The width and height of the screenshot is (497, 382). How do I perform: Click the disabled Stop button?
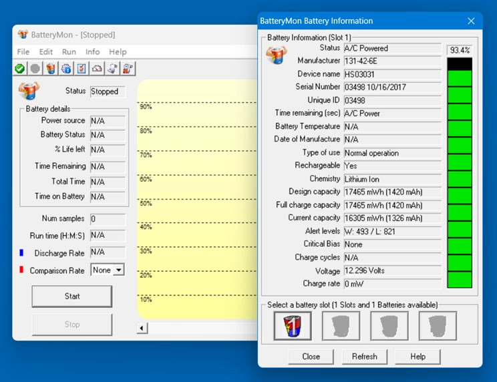point(72,325)
